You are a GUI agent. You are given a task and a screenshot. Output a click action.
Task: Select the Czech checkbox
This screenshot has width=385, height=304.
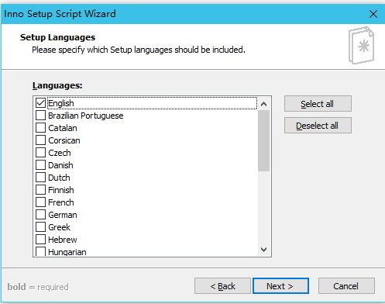tap(40, 153)
